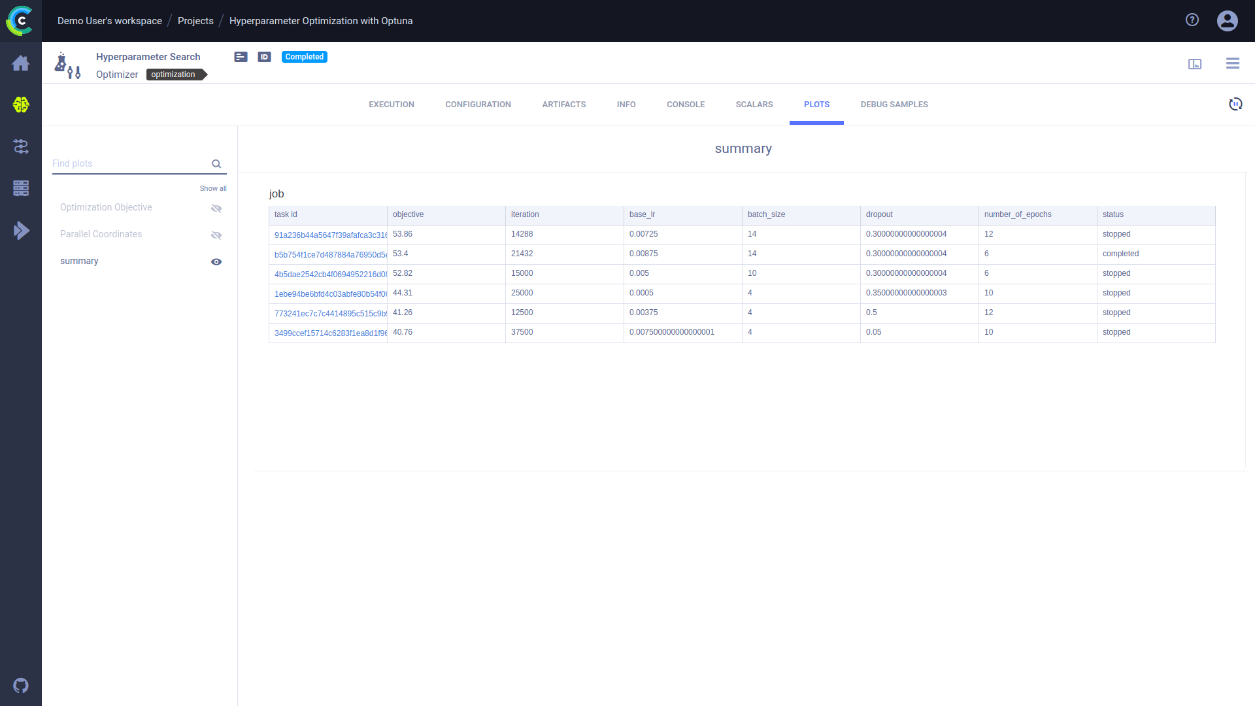The height and width of the screenshot is (706, 1255).
Task: Click base_lr value 0.007500000000000001
Action: pos(672,332)
